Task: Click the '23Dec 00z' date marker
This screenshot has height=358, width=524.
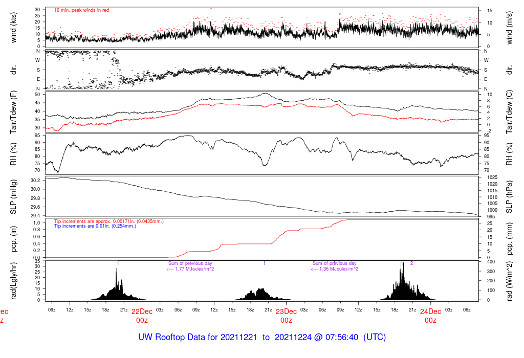Action: [286, 316]
